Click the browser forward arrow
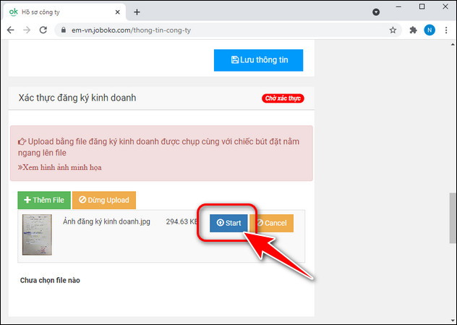The height and width of the screenshot is (325, 457). pos(27,30)
